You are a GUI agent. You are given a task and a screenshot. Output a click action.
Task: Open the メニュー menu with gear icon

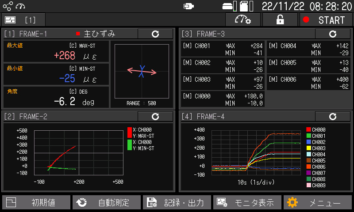[317, 203]
